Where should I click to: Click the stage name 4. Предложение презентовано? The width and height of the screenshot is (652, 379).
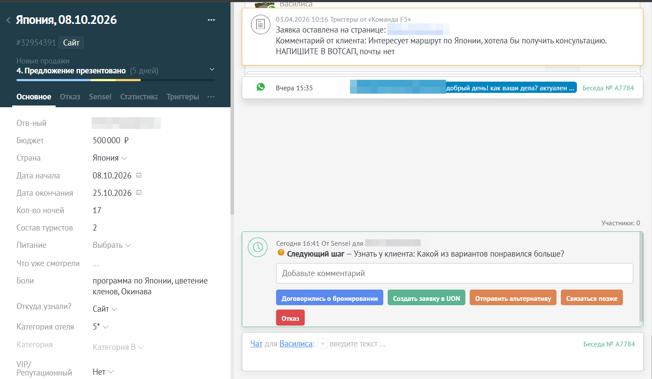tap(71, 71)
